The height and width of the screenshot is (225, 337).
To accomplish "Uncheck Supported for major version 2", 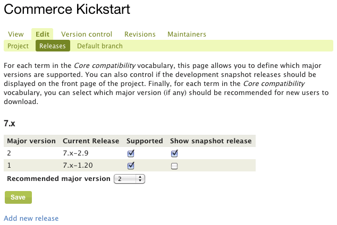I will pos(131,153).
